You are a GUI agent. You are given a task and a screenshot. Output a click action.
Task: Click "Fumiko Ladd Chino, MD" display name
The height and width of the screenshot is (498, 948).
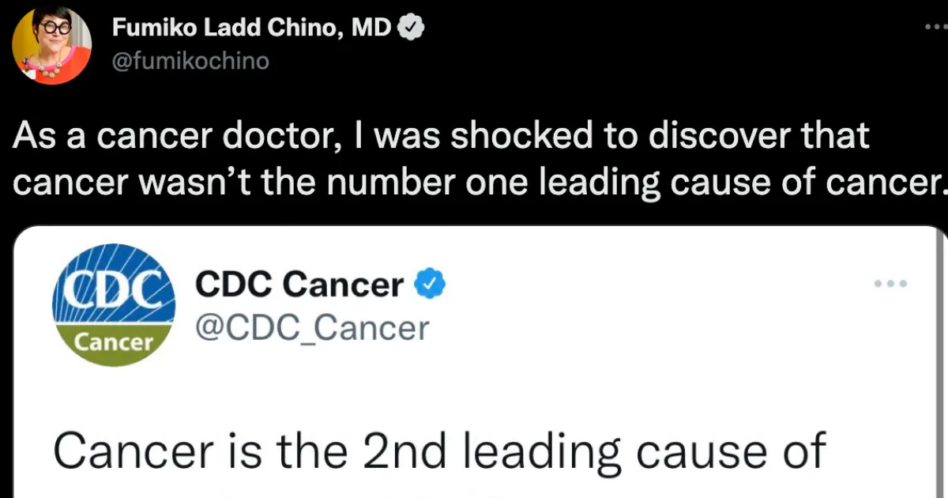251,26
